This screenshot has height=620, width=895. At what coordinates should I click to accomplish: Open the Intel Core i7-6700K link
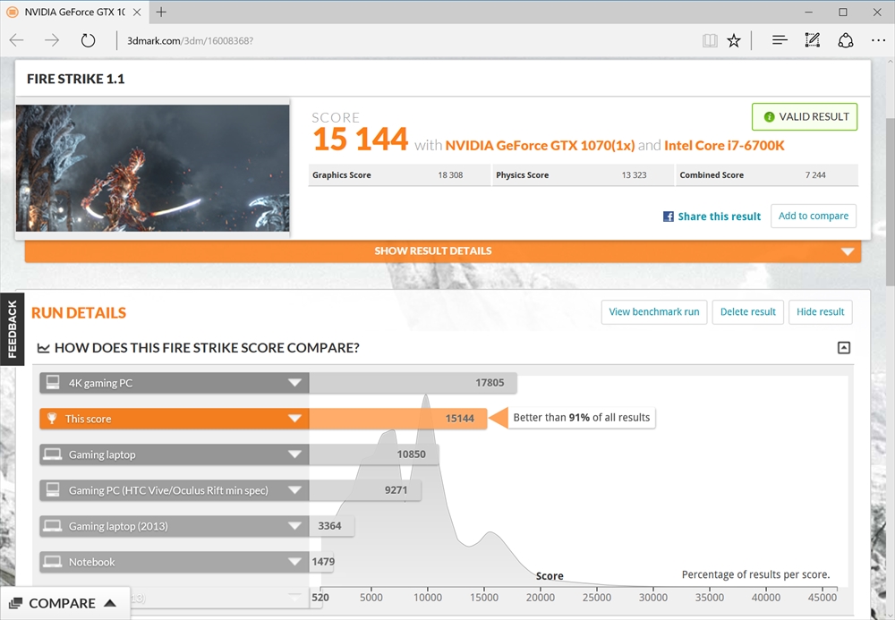(724, 146)
